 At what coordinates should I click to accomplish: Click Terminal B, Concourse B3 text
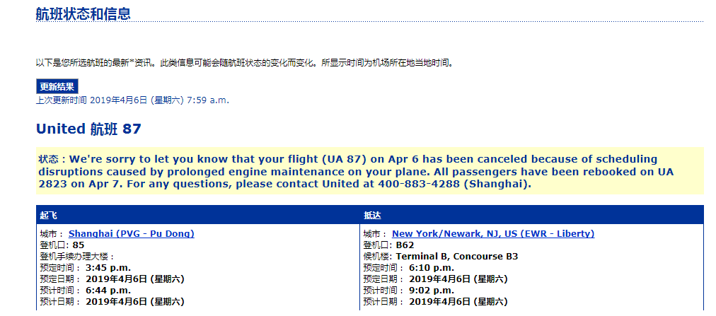click(456, 257)
